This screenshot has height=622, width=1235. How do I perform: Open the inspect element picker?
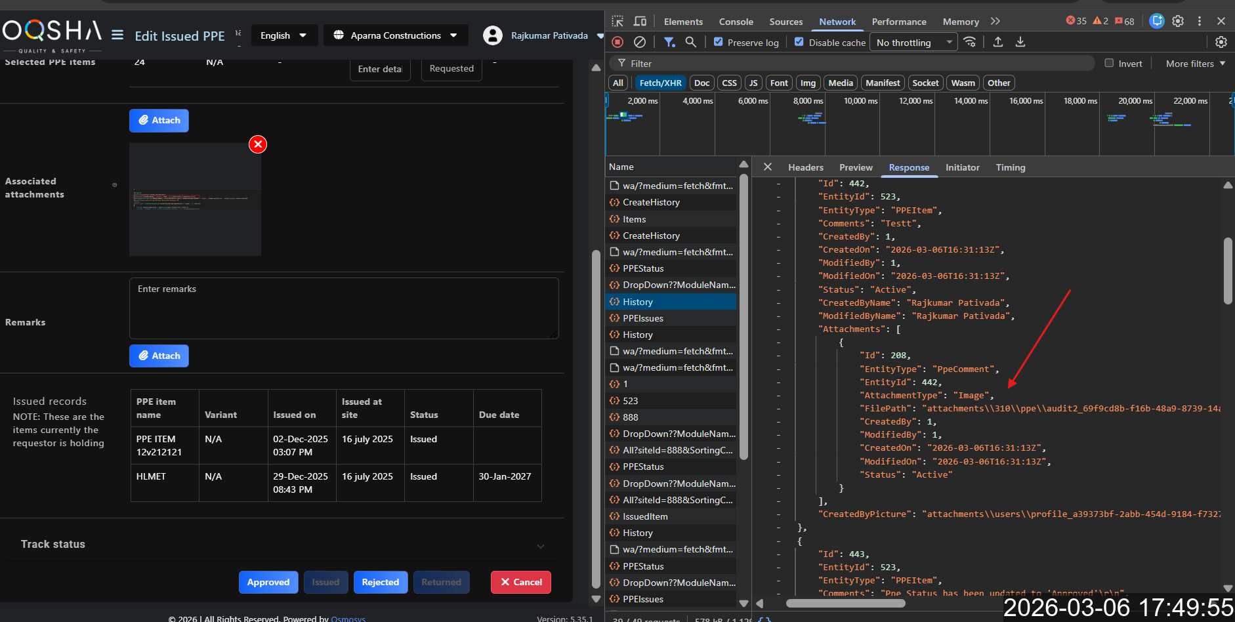617,21
